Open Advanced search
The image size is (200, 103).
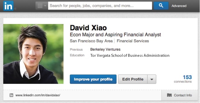click(x=179, y=6)
